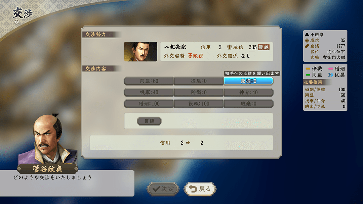The image size is (363, 204).
Task: Select the 防衛:0 defense option
Action: click(199, 92)
